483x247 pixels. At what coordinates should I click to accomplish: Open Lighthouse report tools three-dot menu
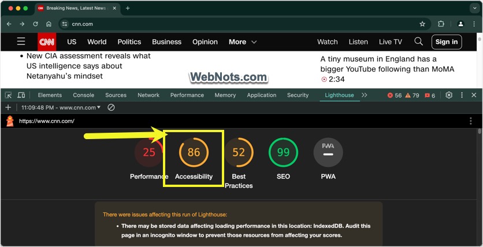point(470,121)
